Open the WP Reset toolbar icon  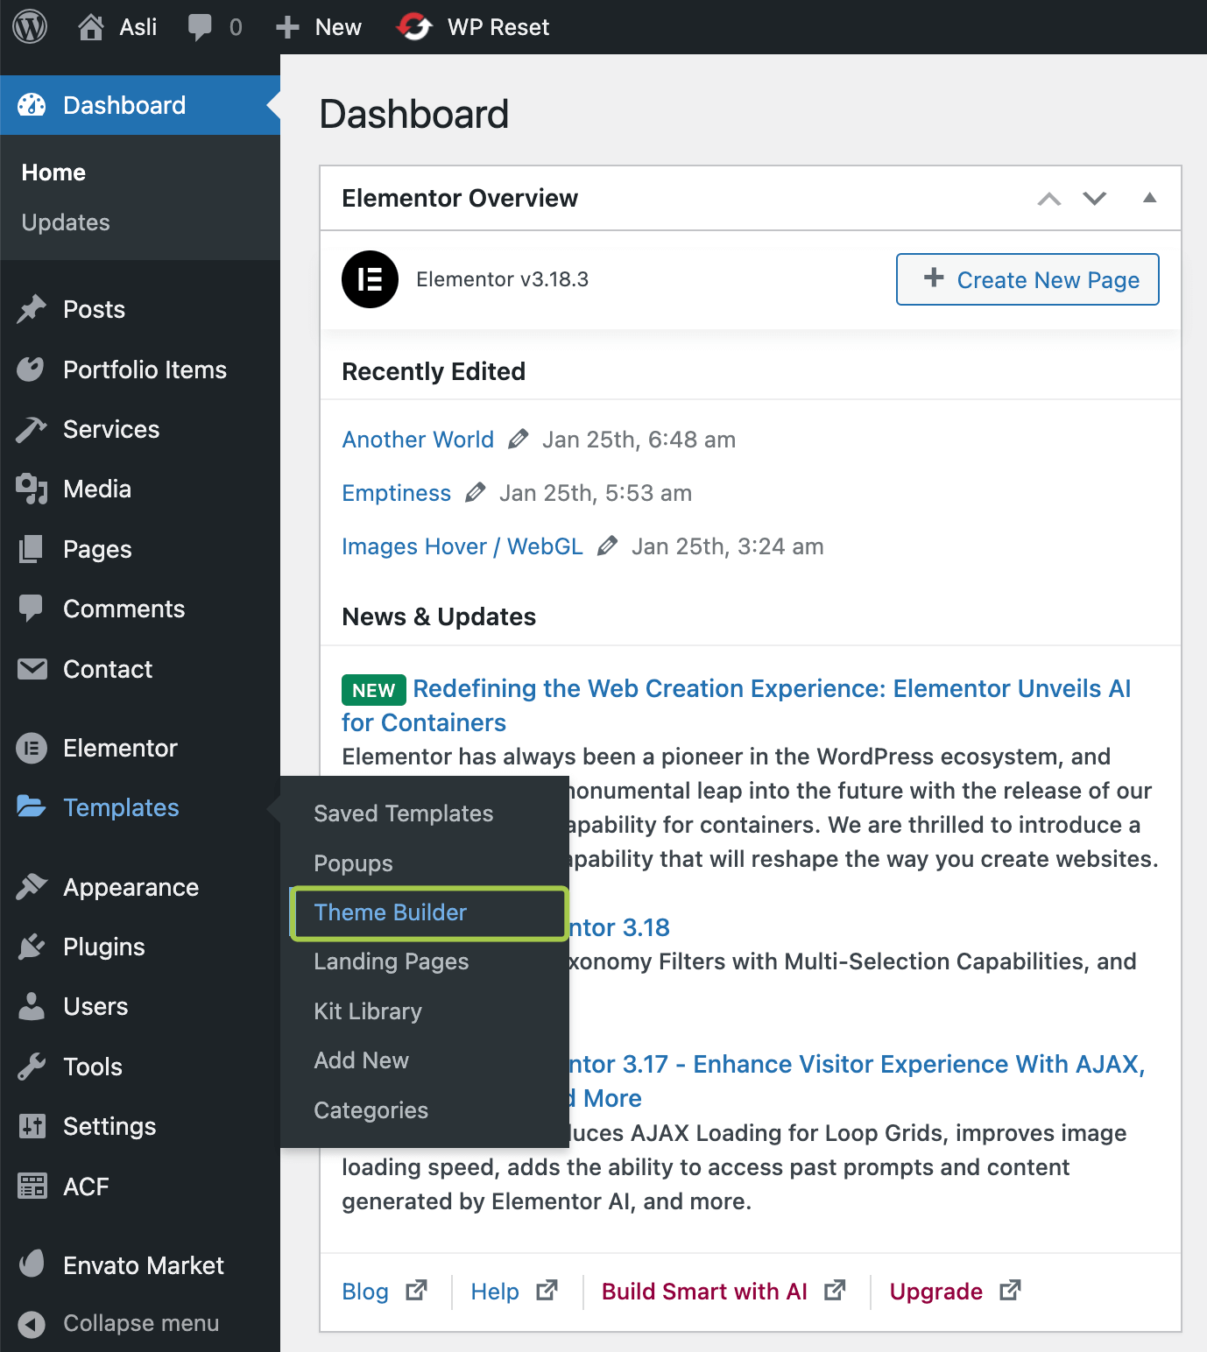click(414, 27)
